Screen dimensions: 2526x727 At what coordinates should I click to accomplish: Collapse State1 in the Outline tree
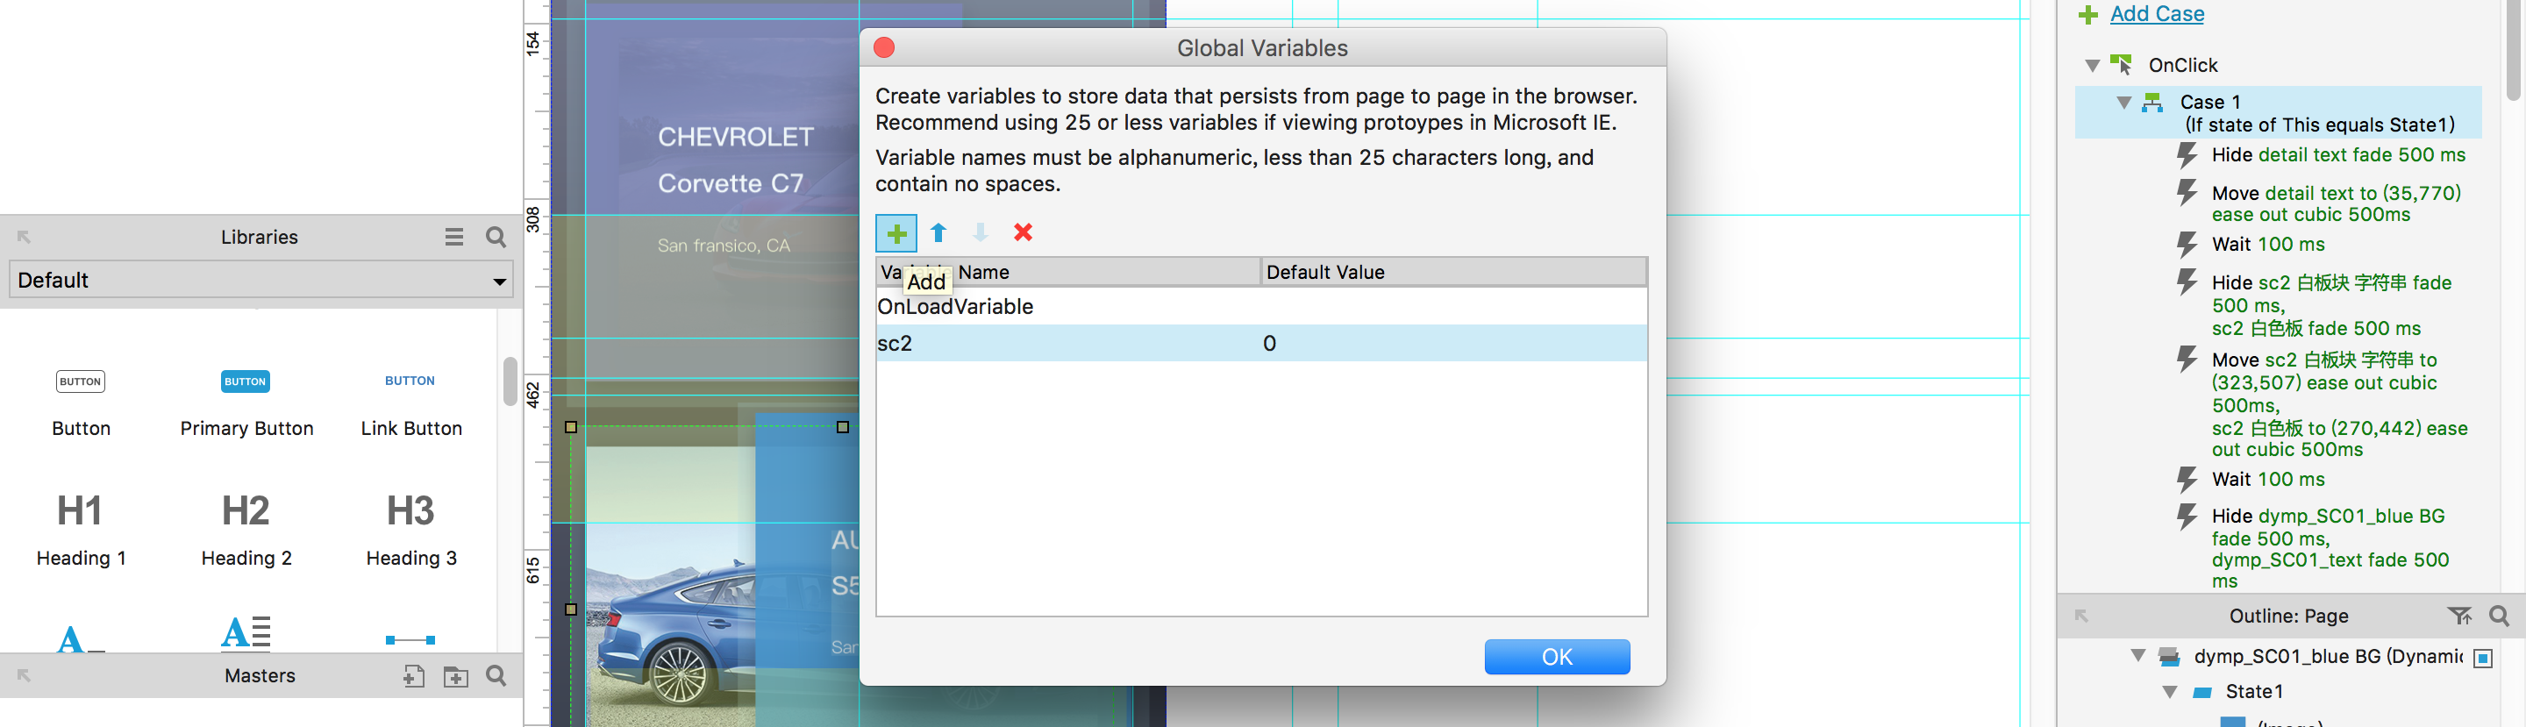2170,692
